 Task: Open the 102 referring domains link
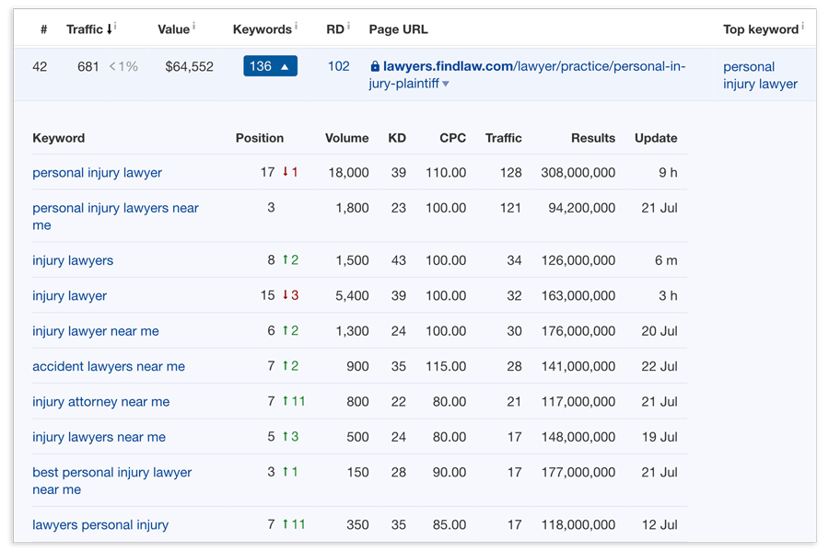339,66
